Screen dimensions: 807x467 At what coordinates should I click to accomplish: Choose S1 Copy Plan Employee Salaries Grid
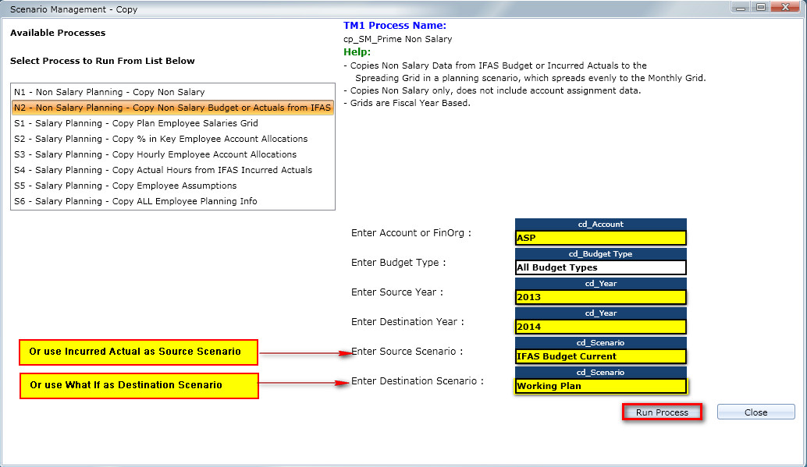tap(172, 123)
